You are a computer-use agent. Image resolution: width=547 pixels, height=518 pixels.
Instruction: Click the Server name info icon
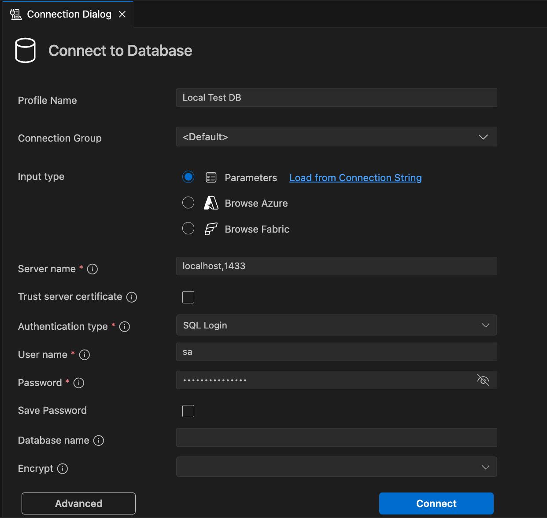click(x=92, y=269)
